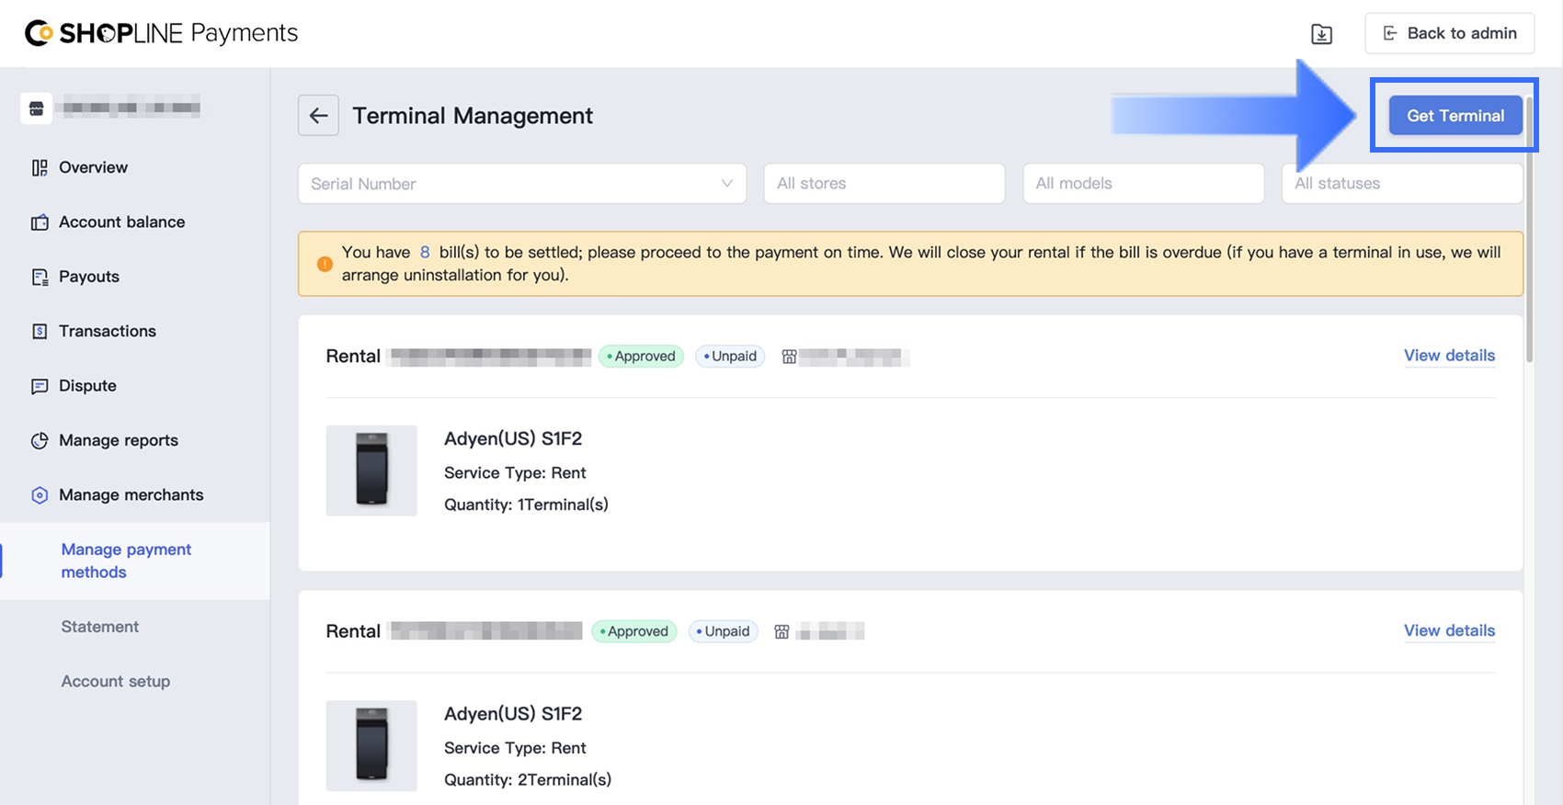Viewport: 1563px width, 805px height.
Task: Click the orange warning icon in the banner
Action: [x=325, y=264]
